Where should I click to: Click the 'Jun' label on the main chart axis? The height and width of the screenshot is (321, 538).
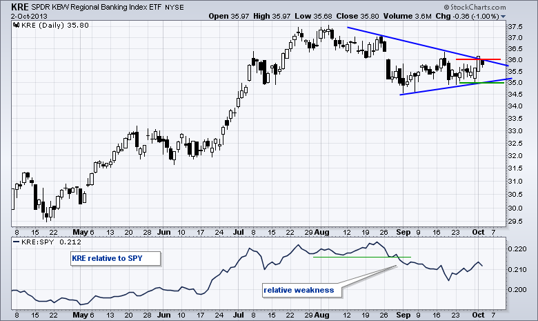[x=164, y=233]
